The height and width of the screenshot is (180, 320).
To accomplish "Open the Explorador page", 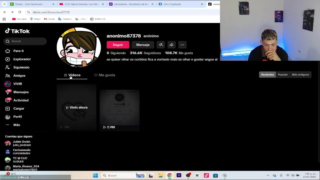I will [x=18, y=59].
